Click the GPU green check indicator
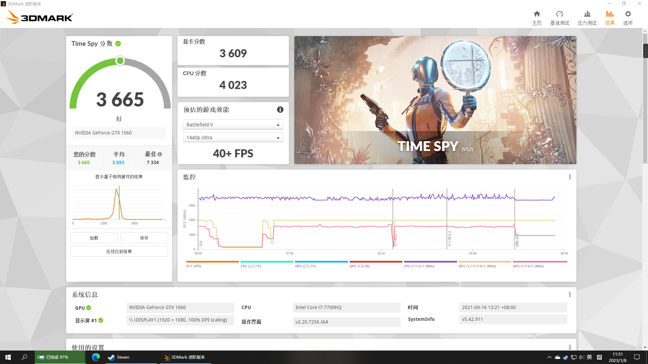This screenshot has width=648, height=364. 89,308
